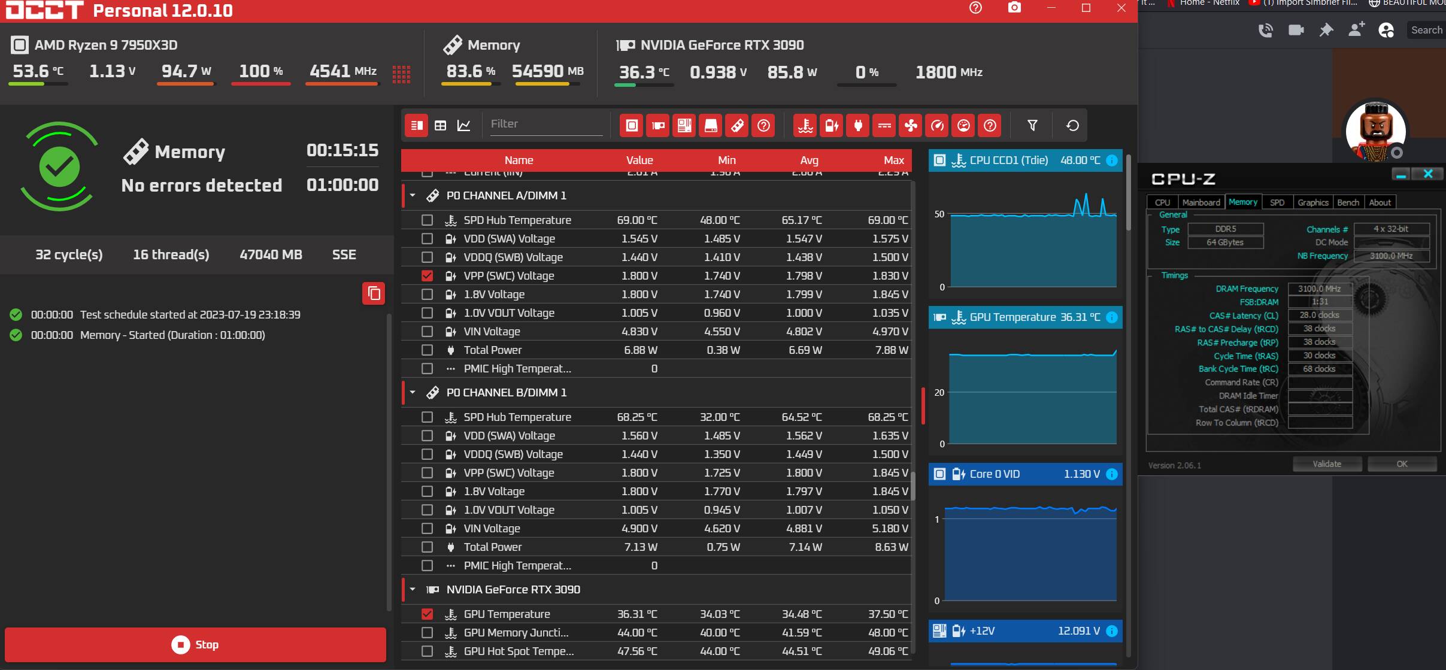The width and height of the screenshot is (1446, 670).
Task: Copy the test log to the clipboard
Action: coord(374,293)
